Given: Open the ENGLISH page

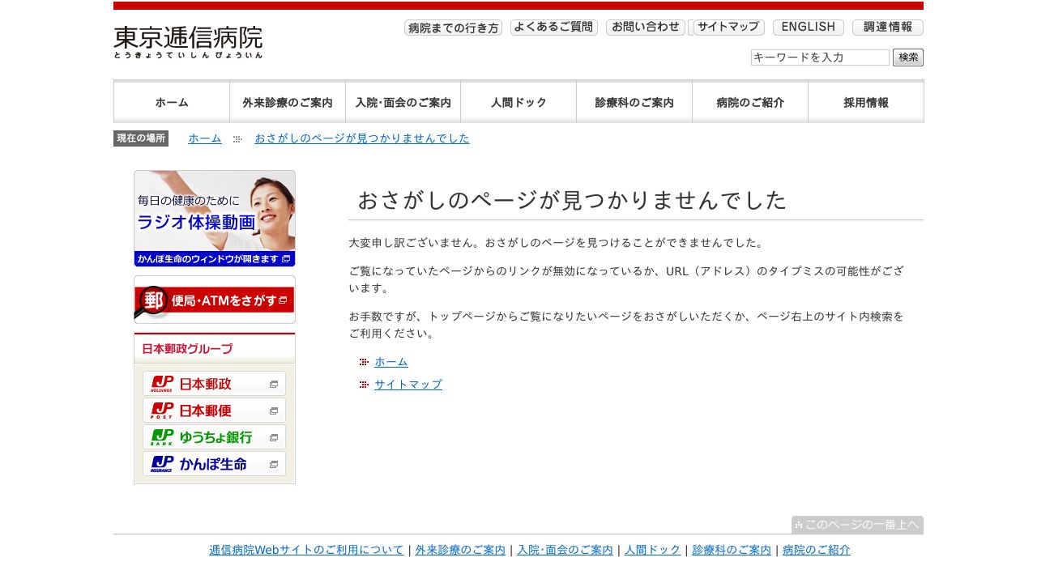Looking at the screenshot, I should point(808,27).
